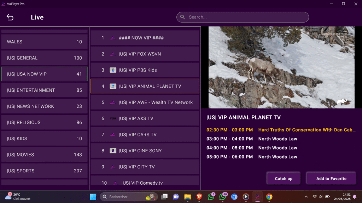Screen dimensions: 362x203
Task: Open the notification bell in the tray
Action: 355,197
